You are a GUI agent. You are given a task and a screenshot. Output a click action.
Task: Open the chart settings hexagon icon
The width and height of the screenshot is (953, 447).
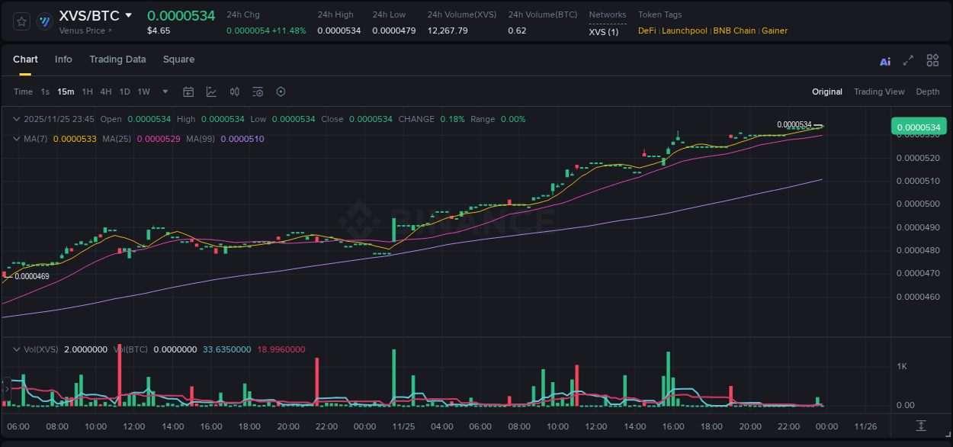click(281, 92)
